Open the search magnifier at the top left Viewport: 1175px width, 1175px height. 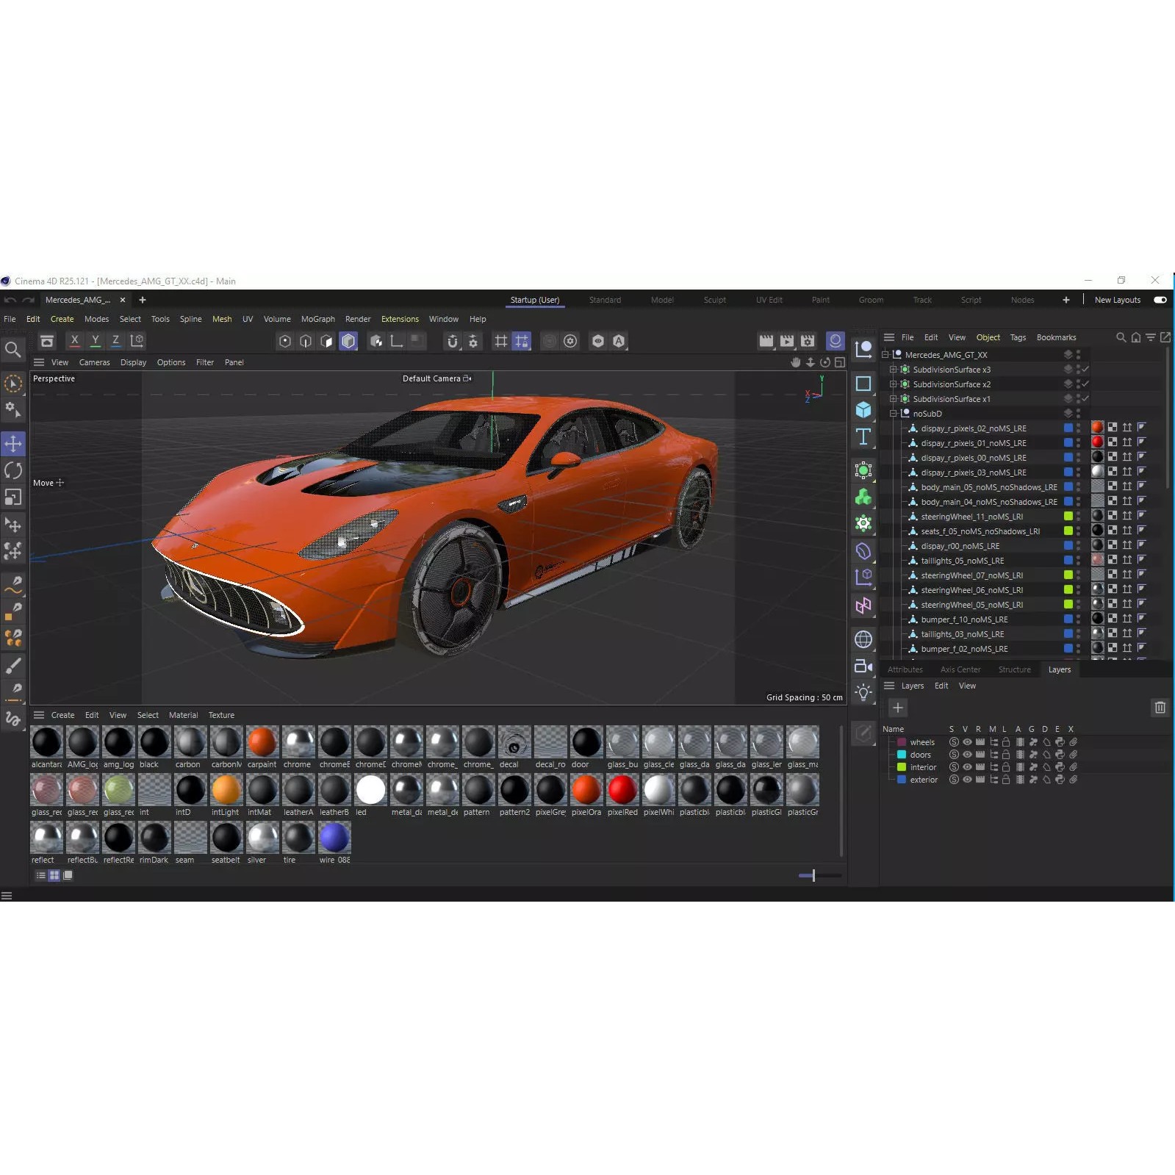(12, 349)
